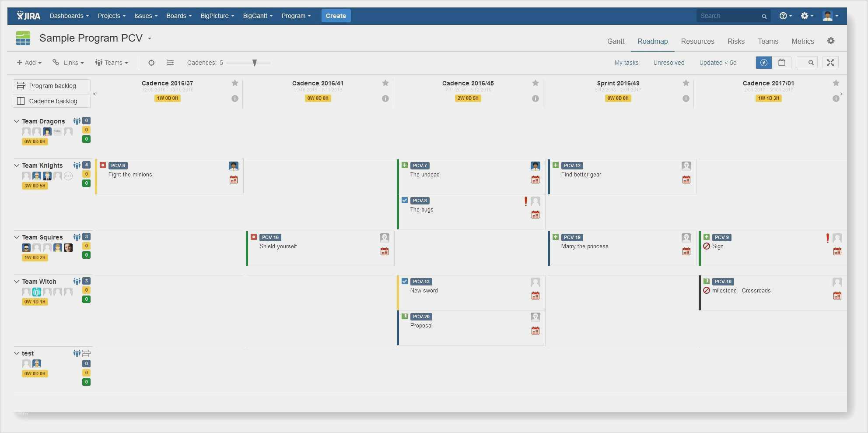This screenshot has width=868, height=433.
Task: Adjust the Cadences slider handle
Action: pos(255,63)
